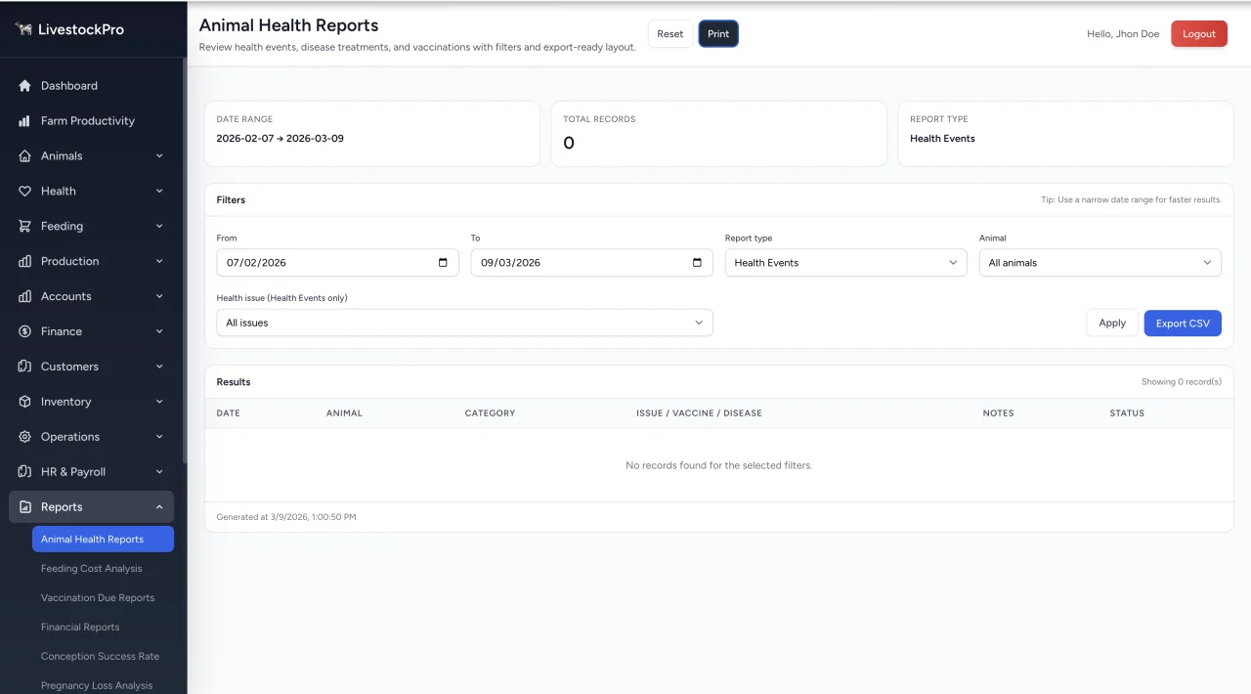
Task: Open Farm Productivity page
Action: (92, 121)
